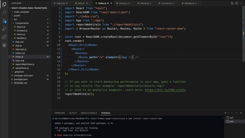Image resolution: width=245 pixels, height=138 pixels.
Task: Click line number 13 in the gutter
Action: (59, 57)
